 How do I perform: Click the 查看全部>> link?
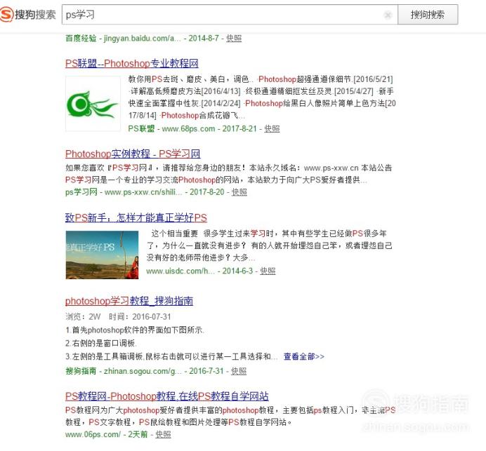click(303, 356)
